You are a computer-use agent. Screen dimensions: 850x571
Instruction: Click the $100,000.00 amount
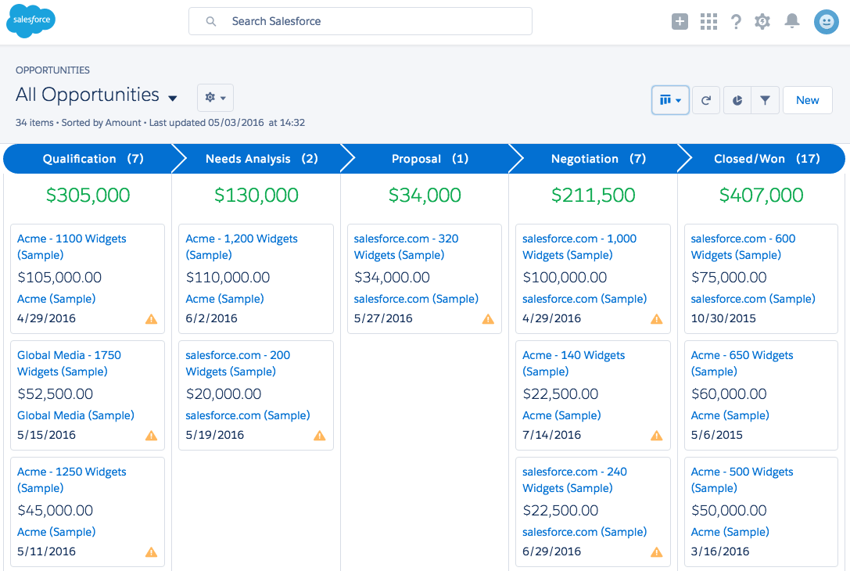565,277
